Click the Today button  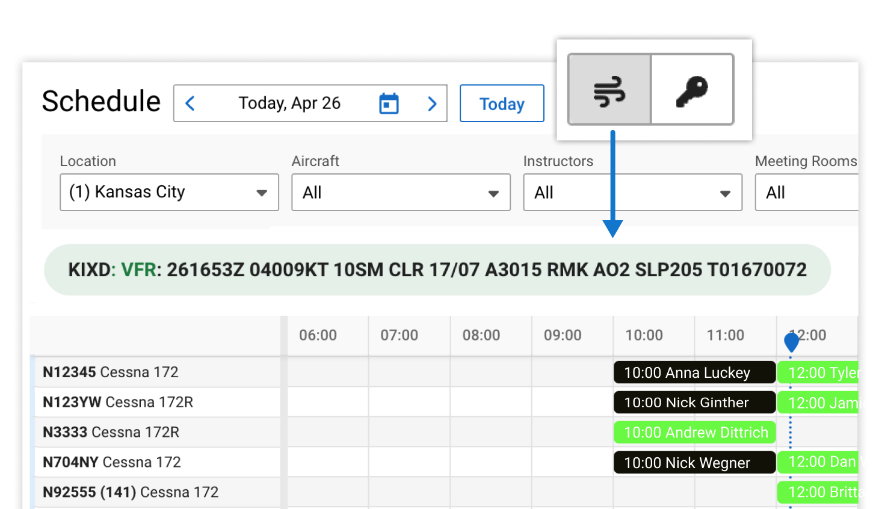click(x=502, y=103)
